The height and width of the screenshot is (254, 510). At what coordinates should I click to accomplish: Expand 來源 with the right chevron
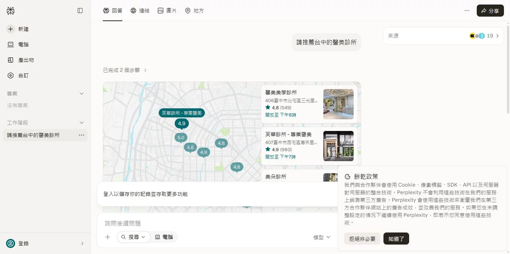tap(498, 36)
